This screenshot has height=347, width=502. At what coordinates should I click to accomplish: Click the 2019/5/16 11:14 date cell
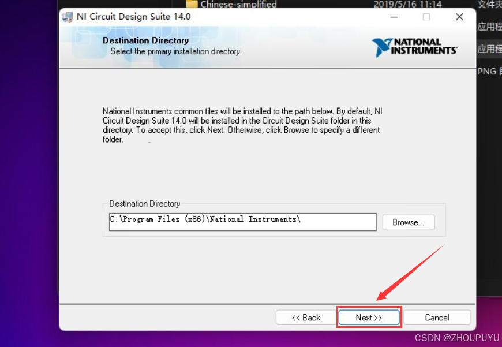(x=407, y=4)
